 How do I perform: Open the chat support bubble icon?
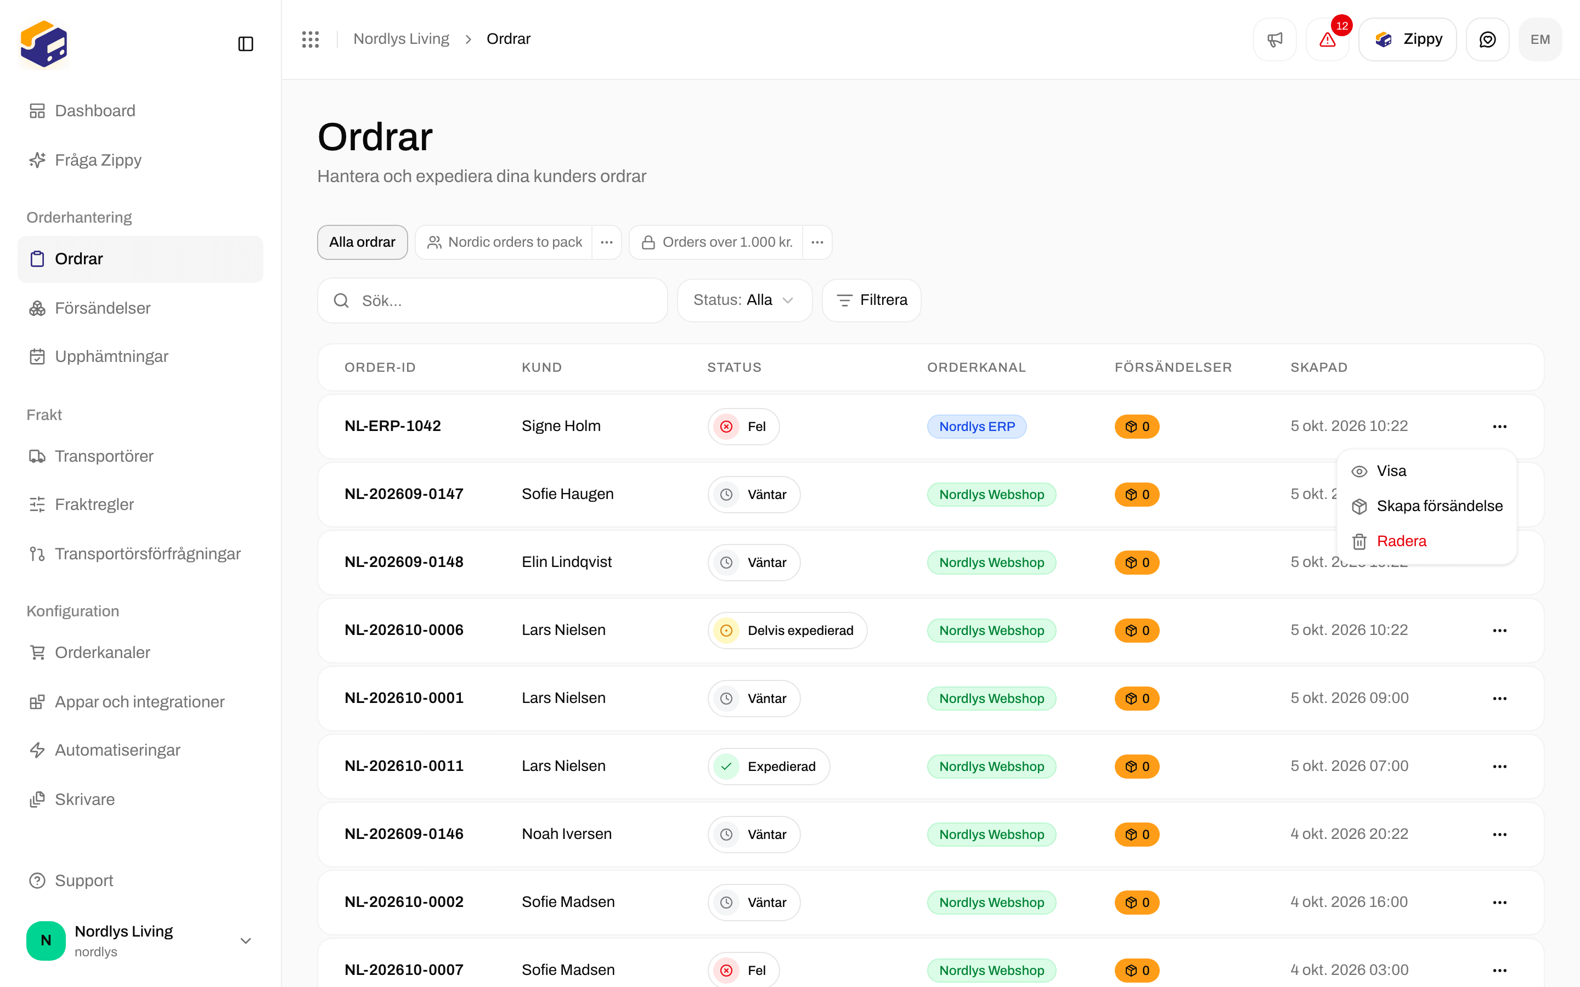pyautogui.click(x=1487, y=39)
